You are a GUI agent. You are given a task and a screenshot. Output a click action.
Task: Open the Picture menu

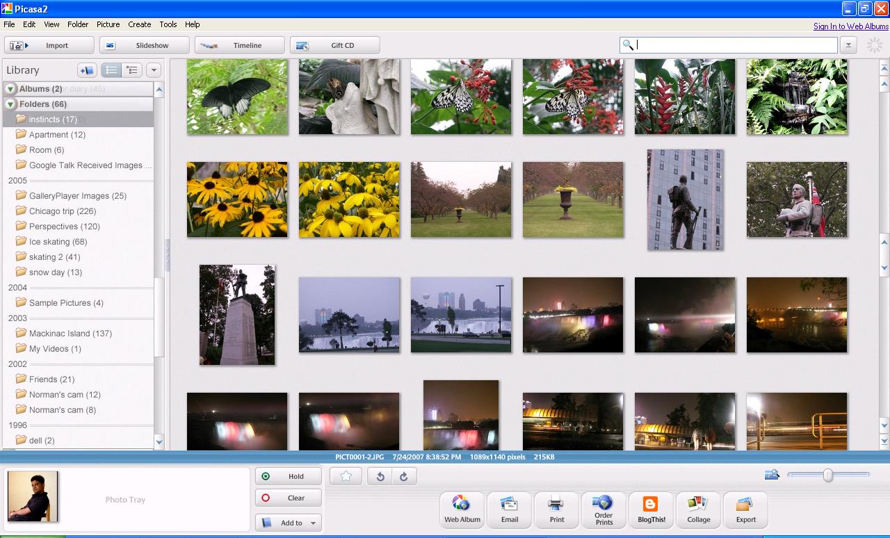tap(108, 24)
